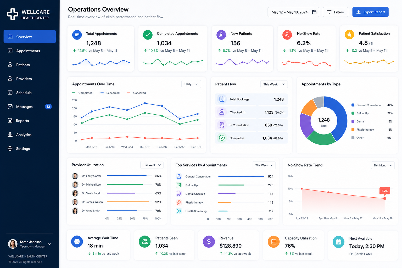Click Sarah Johnson's profile avatar
Screen dimensions: 402x268
(x=13, y=244)
